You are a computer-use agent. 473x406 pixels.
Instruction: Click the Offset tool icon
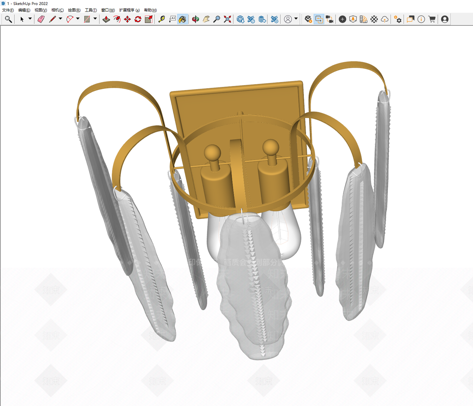(117, 19)
